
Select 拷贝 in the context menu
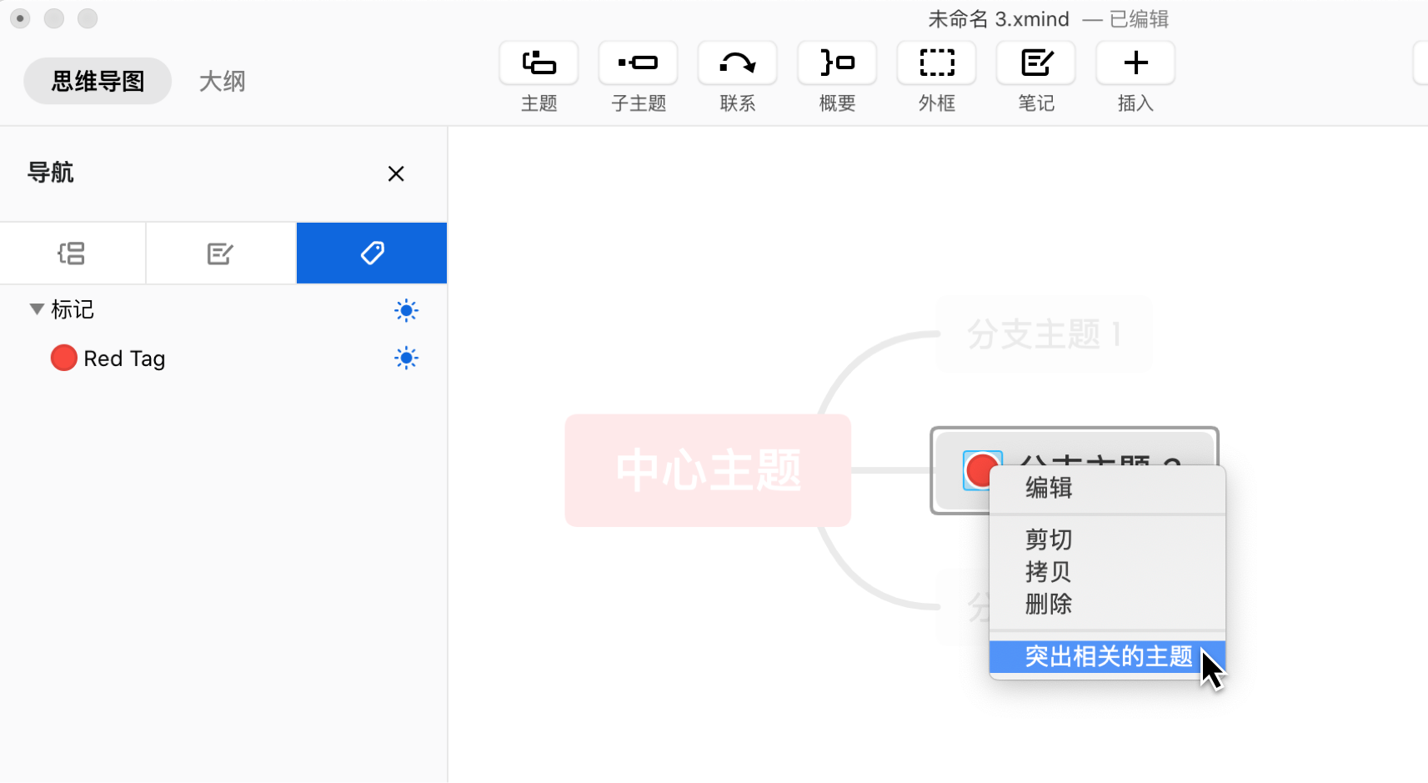pos(1048,572)
